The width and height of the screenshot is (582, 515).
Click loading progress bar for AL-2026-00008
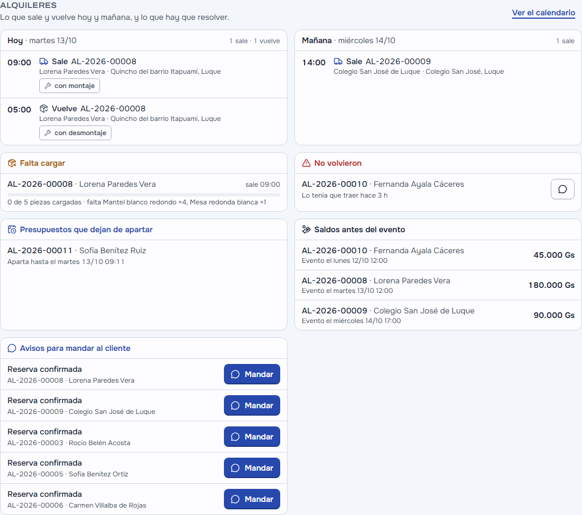click(144, 195)
